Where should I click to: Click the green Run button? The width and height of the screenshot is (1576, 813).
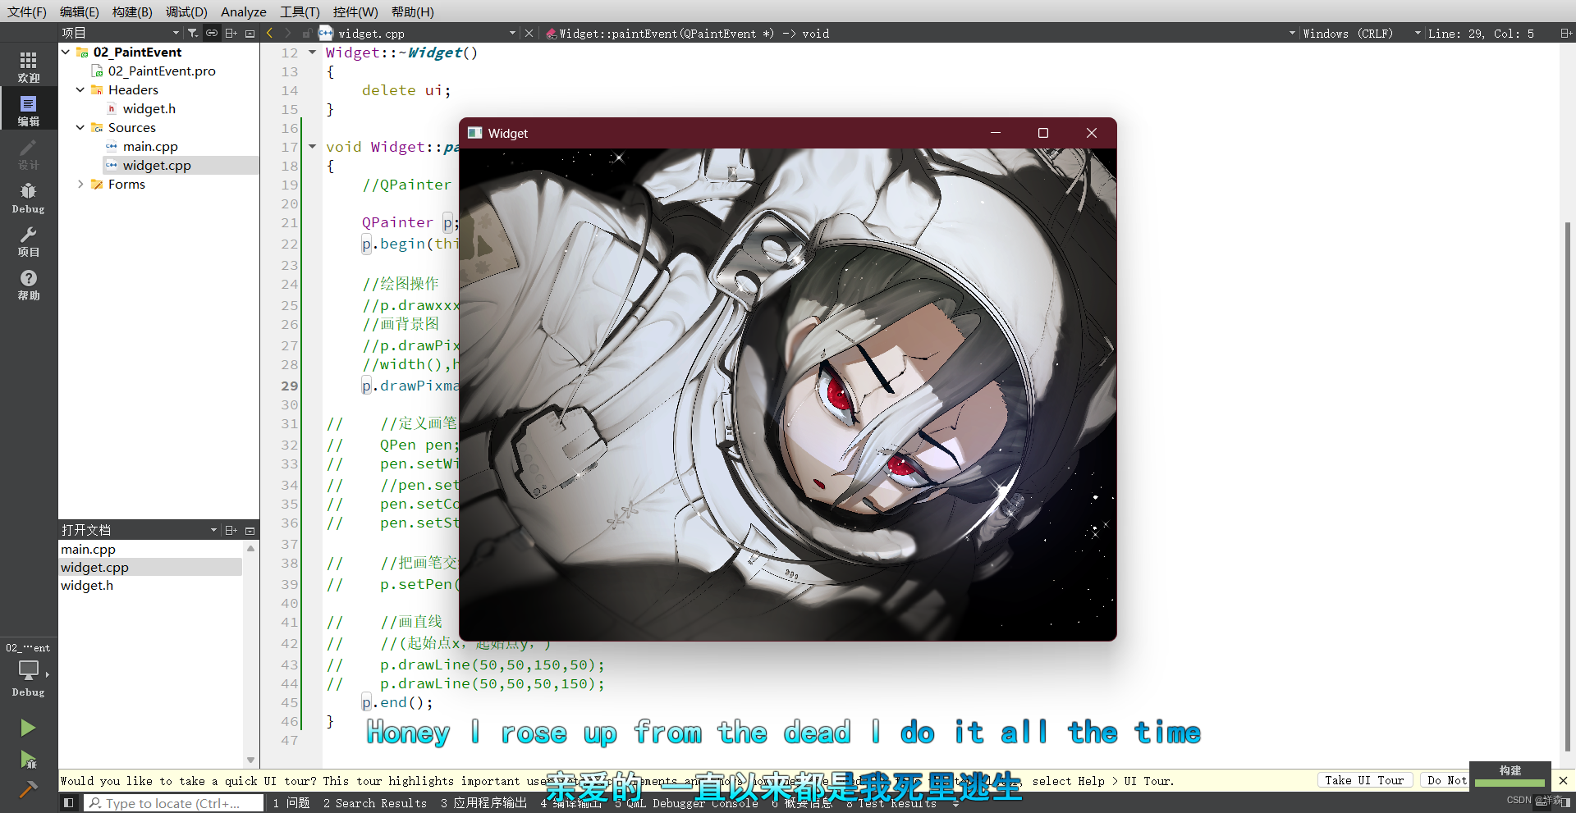click(28, 728)
